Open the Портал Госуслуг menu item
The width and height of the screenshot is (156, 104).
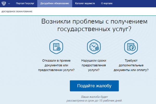(x=25, y=3)
